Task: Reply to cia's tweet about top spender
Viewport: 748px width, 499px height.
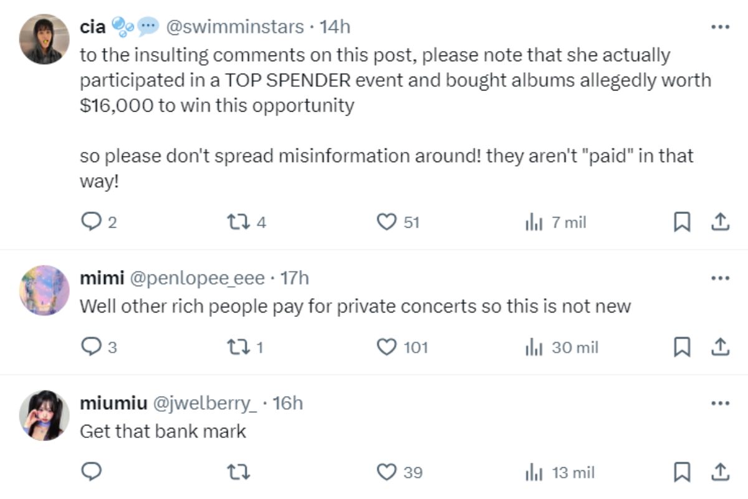Action: (x=92, y=222)
